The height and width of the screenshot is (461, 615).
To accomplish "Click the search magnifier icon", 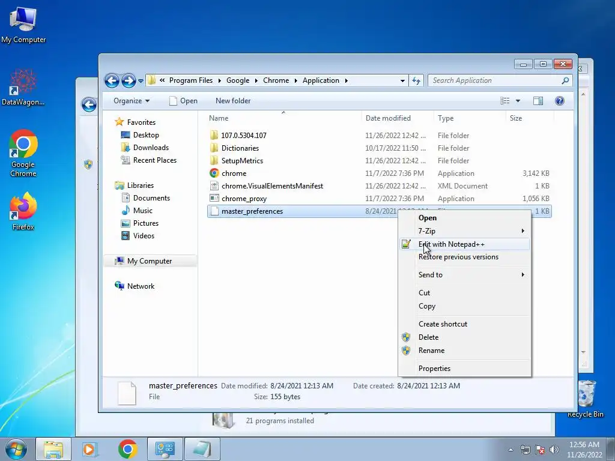I will pyautogui.click(x=565, y=80).
